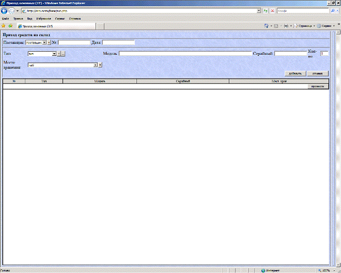Image resolution: width=341 pixels, height=273 pixels.
Task: Expand the Тип dropdown list
Action: (x=54, y=53)
